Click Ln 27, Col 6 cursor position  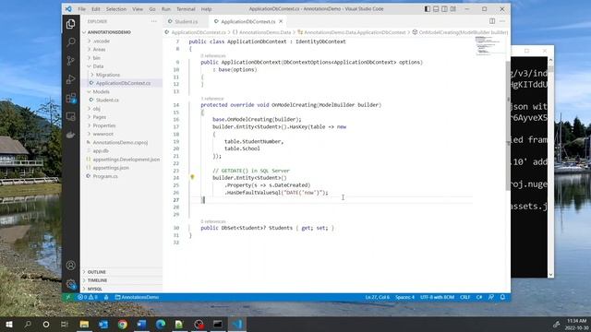point(378,297)
